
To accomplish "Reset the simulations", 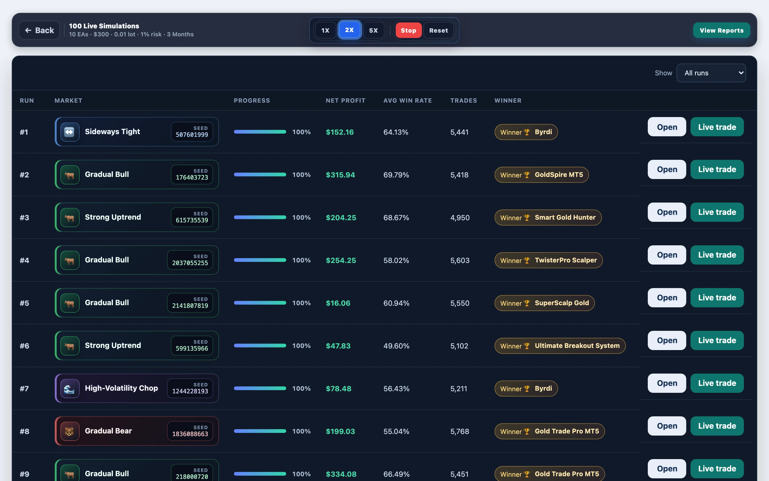I will click(438, 30).
